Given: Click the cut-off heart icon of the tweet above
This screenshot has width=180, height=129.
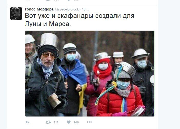Looking at the screenshot, I should tap(69, 0).
